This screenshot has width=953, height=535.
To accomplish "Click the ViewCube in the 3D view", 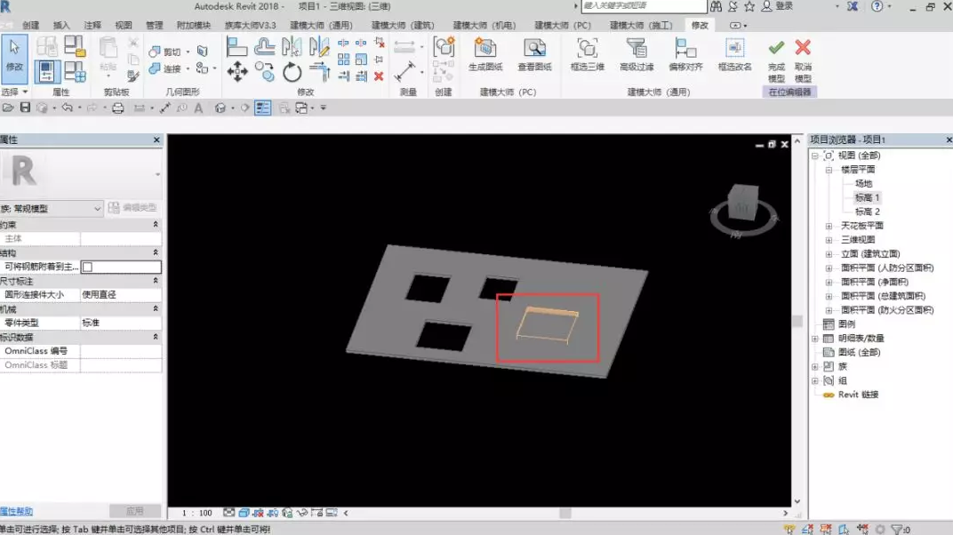I will coord(742,203).
